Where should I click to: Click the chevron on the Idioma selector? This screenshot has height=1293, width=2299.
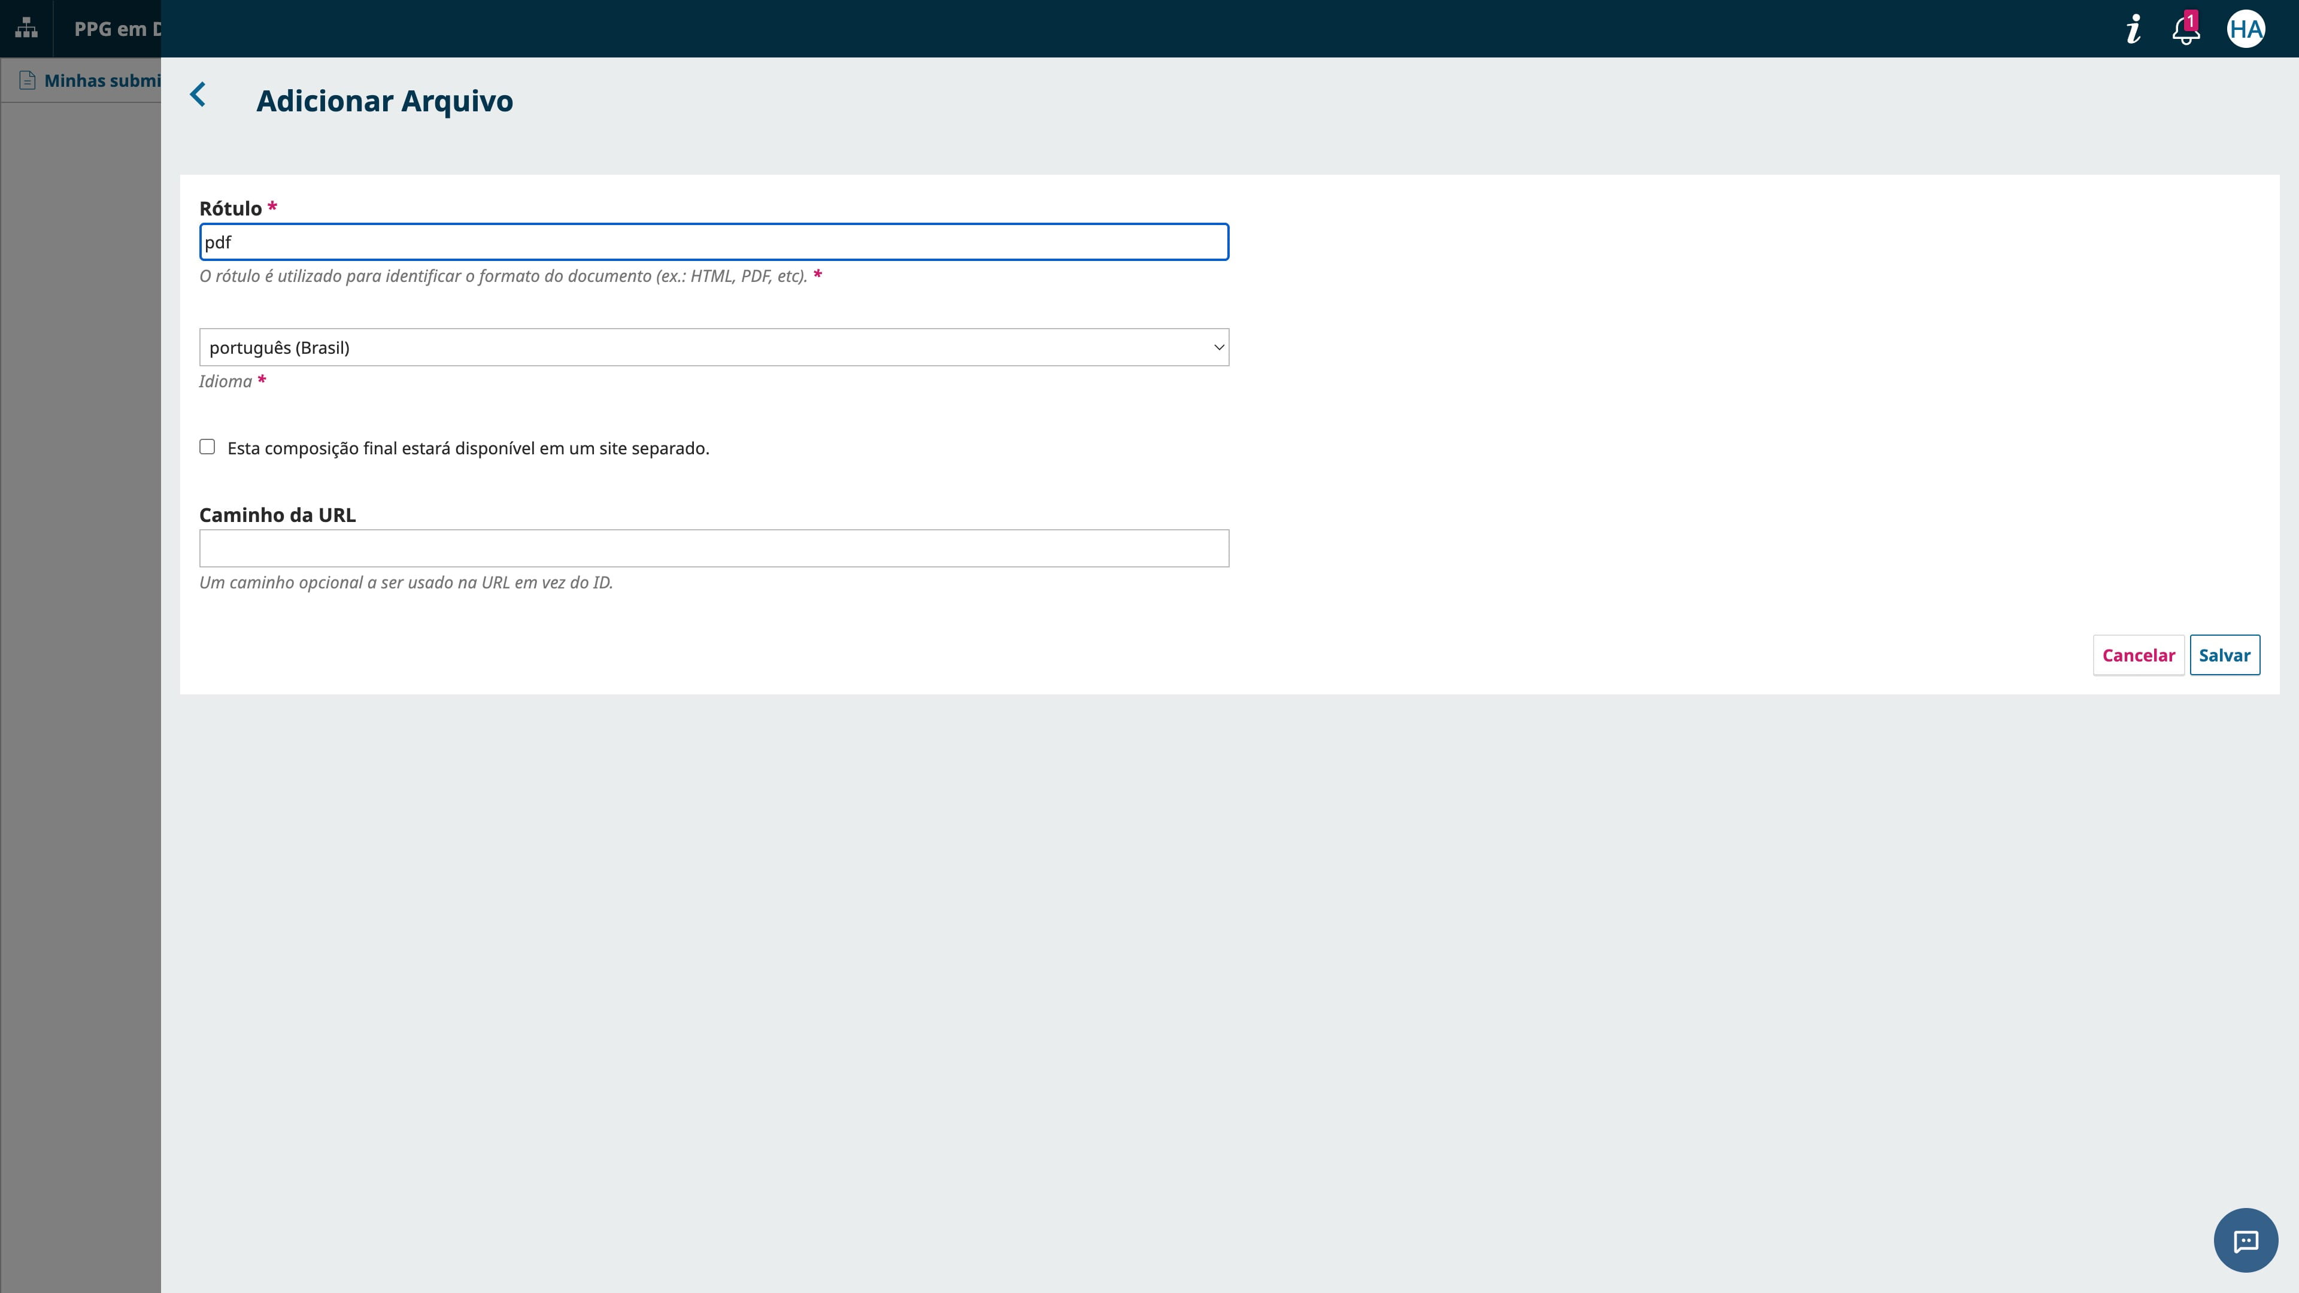1217,346
